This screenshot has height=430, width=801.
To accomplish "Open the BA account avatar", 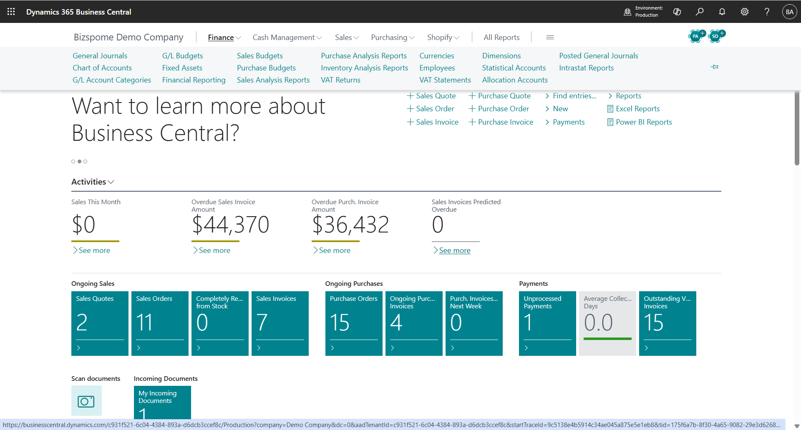I will click(x=789, y=12).
